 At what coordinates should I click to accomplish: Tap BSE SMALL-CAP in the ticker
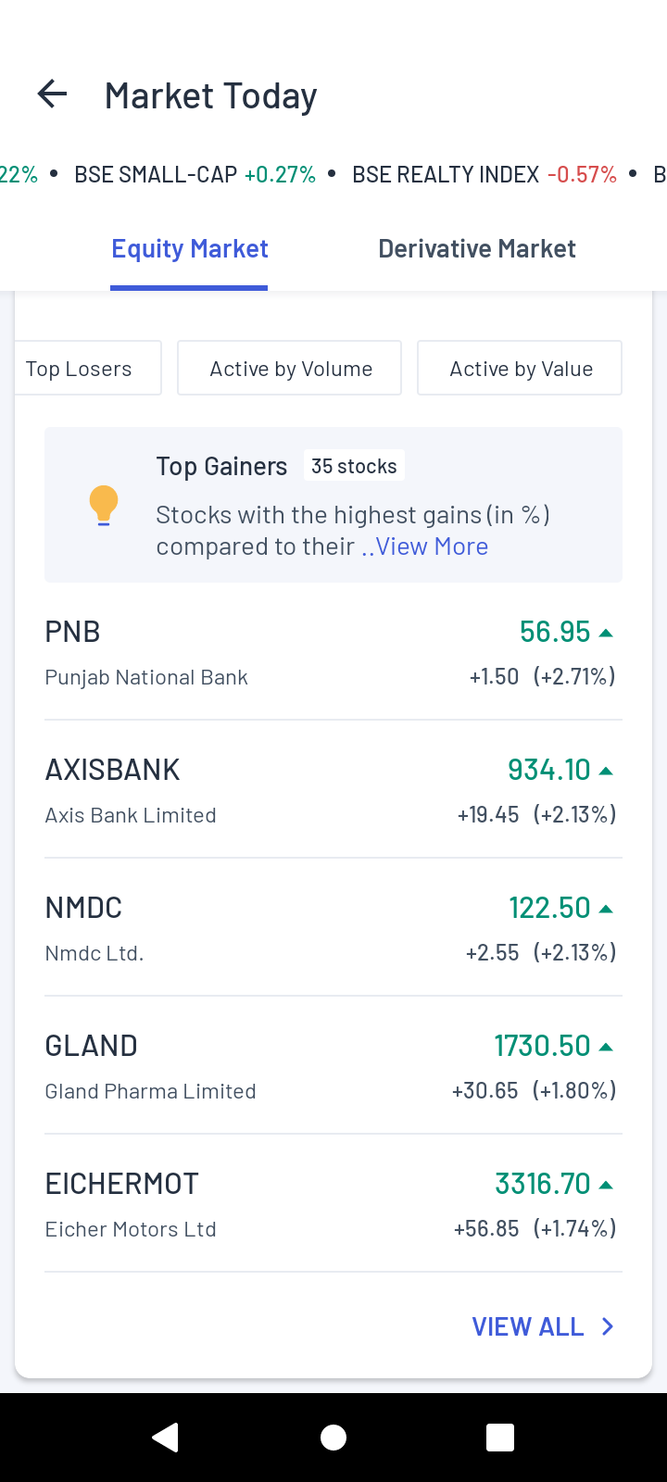click(195, 174)
